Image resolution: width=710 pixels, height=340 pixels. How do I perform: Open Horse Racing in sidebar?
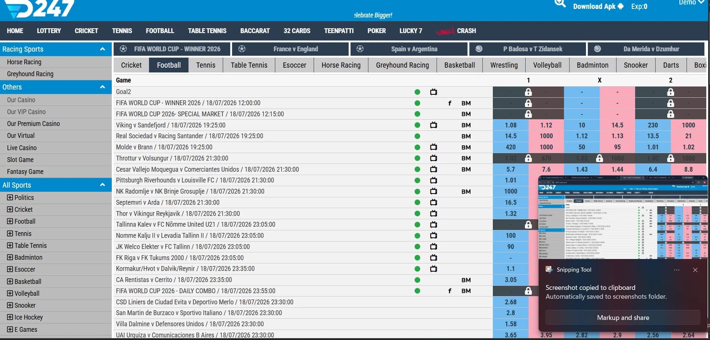point(24,62)
